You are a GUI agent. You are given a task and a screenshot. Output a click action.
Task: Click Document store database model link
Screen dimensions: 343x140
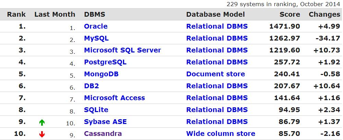[216, 74]
